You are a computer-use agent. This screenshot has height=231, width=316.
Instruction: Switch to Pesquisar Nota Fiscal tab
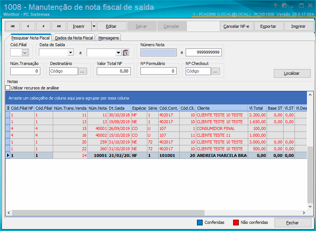pos(30,38)
